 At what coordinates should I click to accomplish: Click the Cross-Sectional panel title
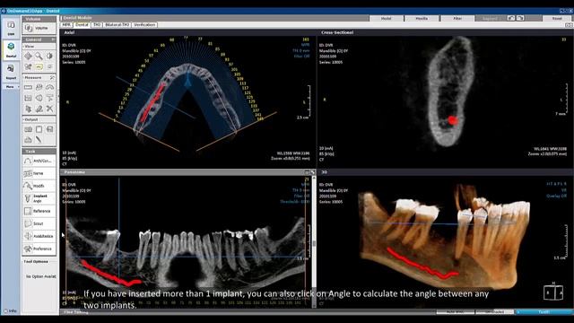tap(337, 32)
